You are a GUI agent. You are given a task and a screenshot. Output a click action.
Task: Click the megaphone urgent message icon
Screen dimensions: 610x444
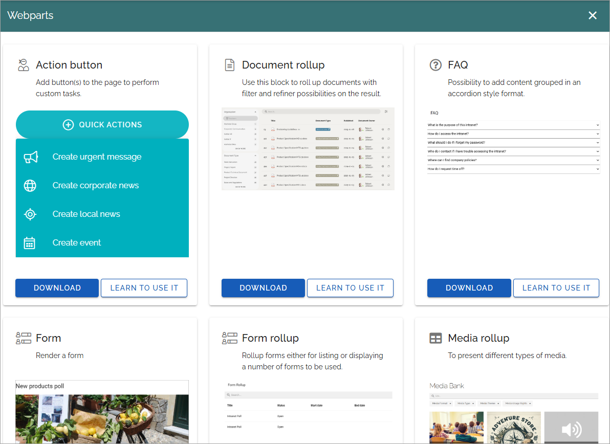[x=30, y=157]
